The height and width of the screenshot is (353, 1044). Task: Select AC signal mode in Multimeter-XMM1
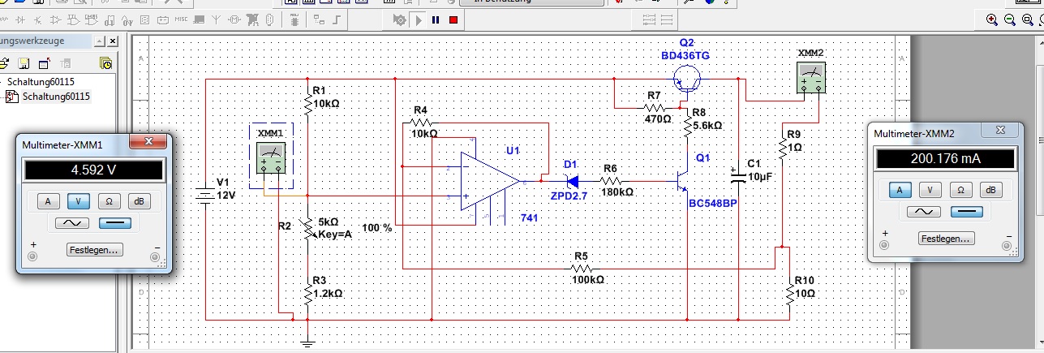click(72, 223)
